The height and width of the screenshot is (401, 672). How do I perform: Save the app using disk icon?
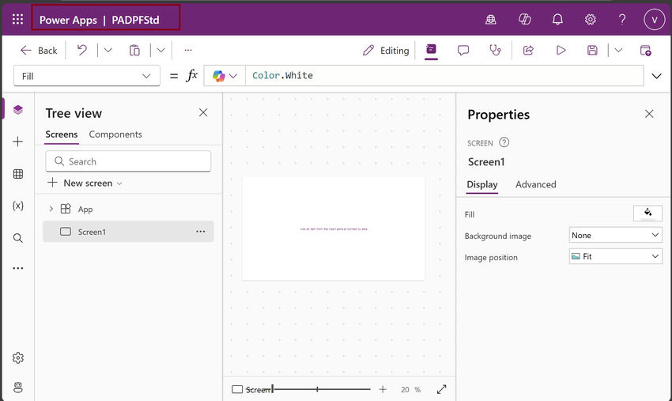592,50
